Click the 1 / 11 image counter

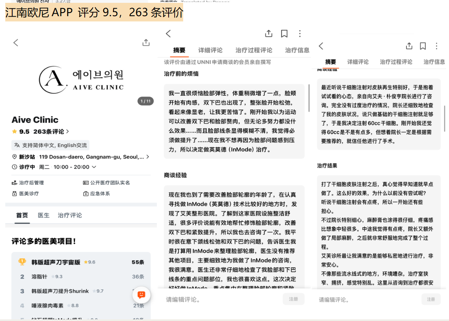(x=145, y=101)
